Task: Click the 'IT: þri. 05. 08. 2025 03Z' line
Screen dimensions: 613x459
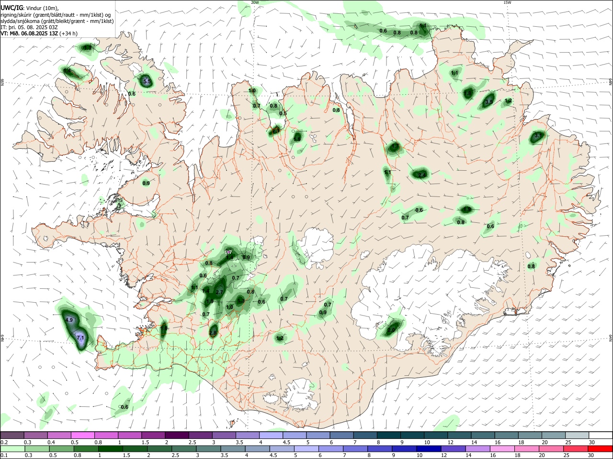Action: coord(29,27)
